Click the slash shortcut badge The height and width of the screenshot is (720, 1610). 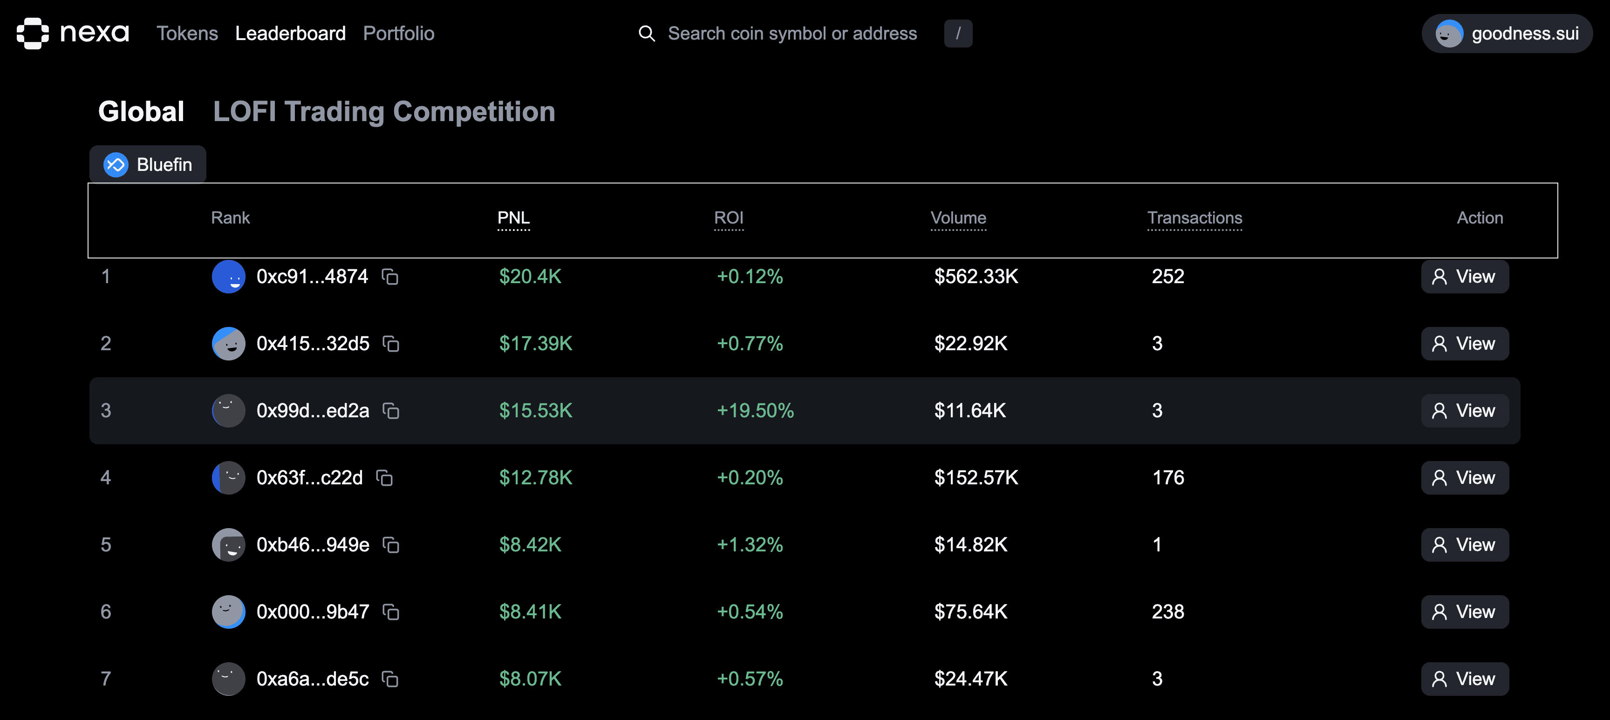(x=958, y=33)
